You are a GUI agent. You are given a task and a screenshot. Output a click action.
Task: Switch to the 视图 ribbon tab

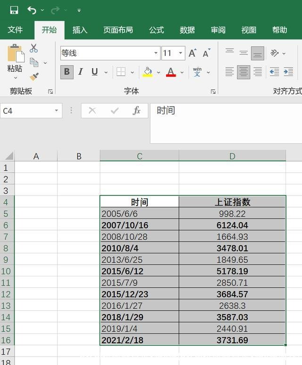coord(249,30)
